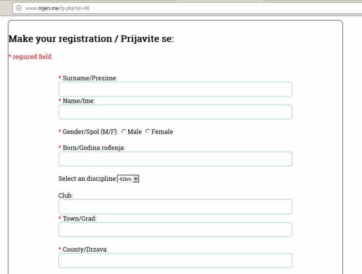This screenshot has width=362, height=274.
Task: Click the County/Drzava input box
Action: click(175, 260)
